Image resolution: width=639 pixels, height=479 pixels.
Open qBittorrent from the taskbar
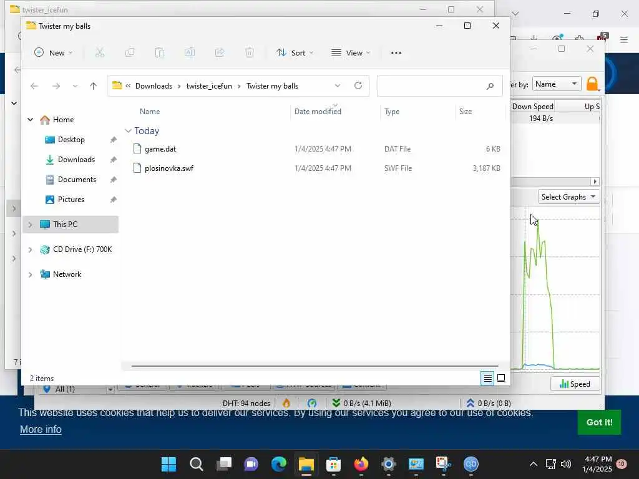coord(471,464)
